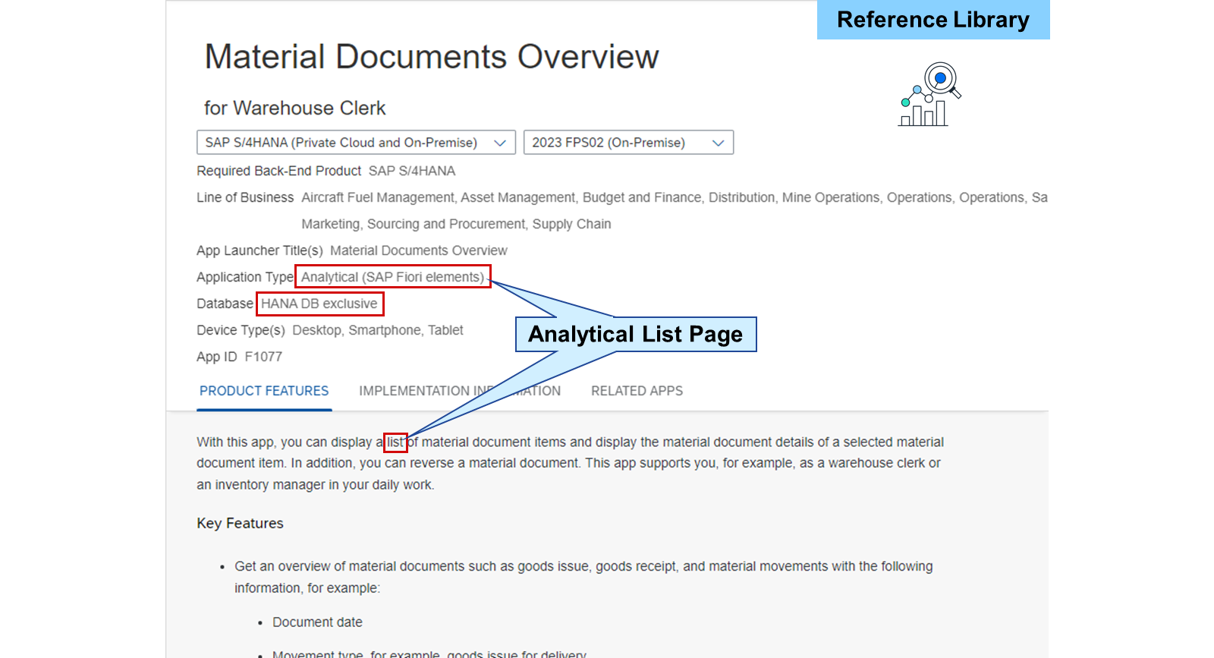1214x658 pixels.
Task: Click 'Marketing, Sourcing and Procurement, Supply Chain' text
Action: [456, 224]
